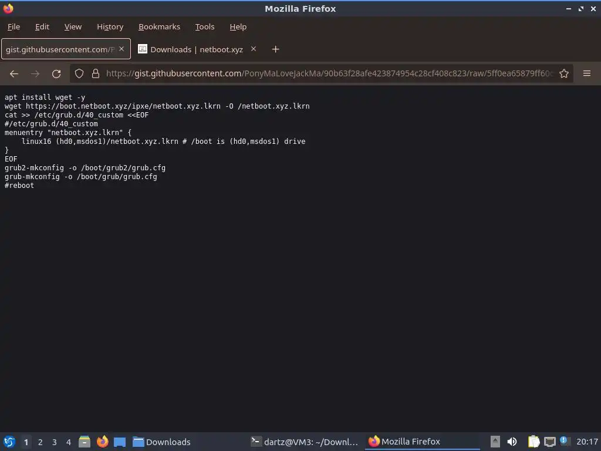Click the tracking protection shield icon
601x451 pixels.
click(x=79, y=73)
